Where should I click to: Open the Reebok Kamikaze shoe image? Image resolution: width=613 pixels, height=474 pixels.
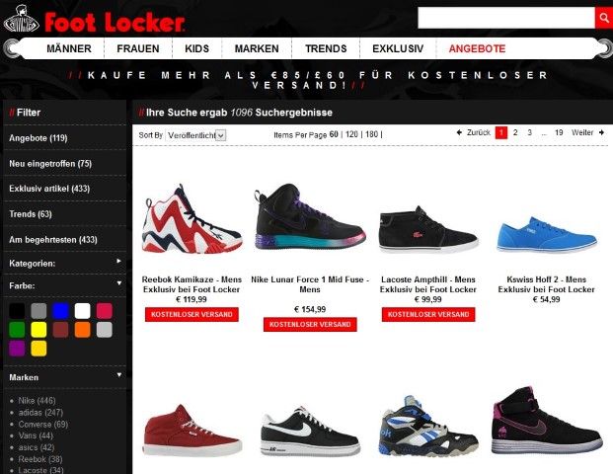(192, 219)
